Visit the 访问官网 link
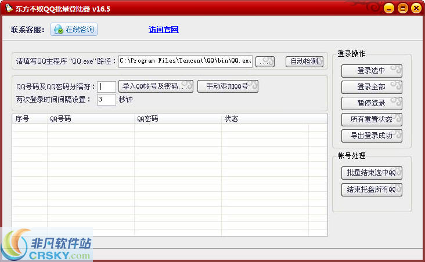This screenshot has width=425, height=262. click(164, 30)
